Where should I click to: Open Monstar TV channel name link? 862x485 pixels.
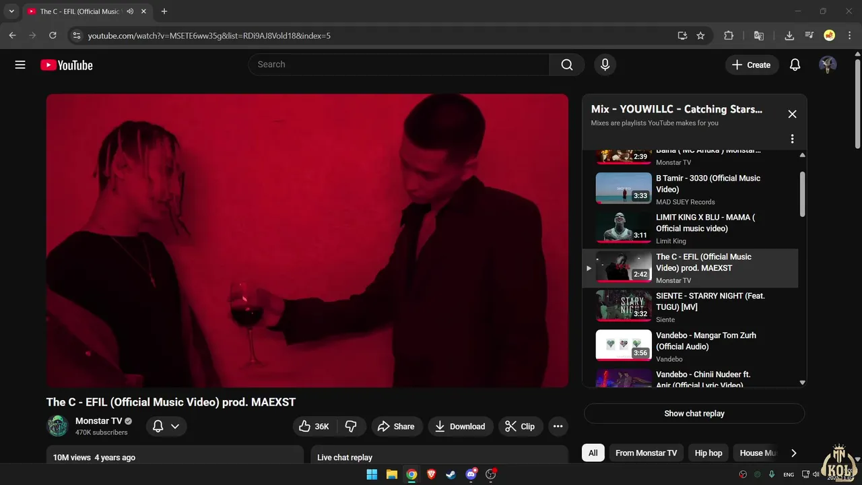[x=98, y=421]
